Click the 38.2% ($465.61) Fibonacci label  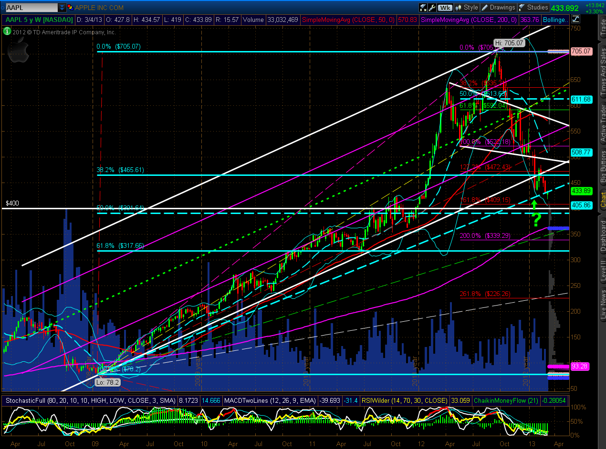[120, 170]
